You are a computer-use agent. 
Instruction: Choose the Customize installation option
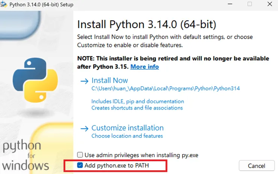coord(128,128)
